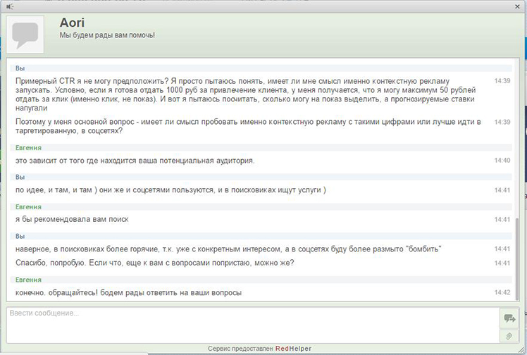The width and height of the screenshot is (527, 355).
Task: Click the reply 'конечно. обращайтесь! бодем рады'
Action: pyautogui.click(x=128, y=292)
